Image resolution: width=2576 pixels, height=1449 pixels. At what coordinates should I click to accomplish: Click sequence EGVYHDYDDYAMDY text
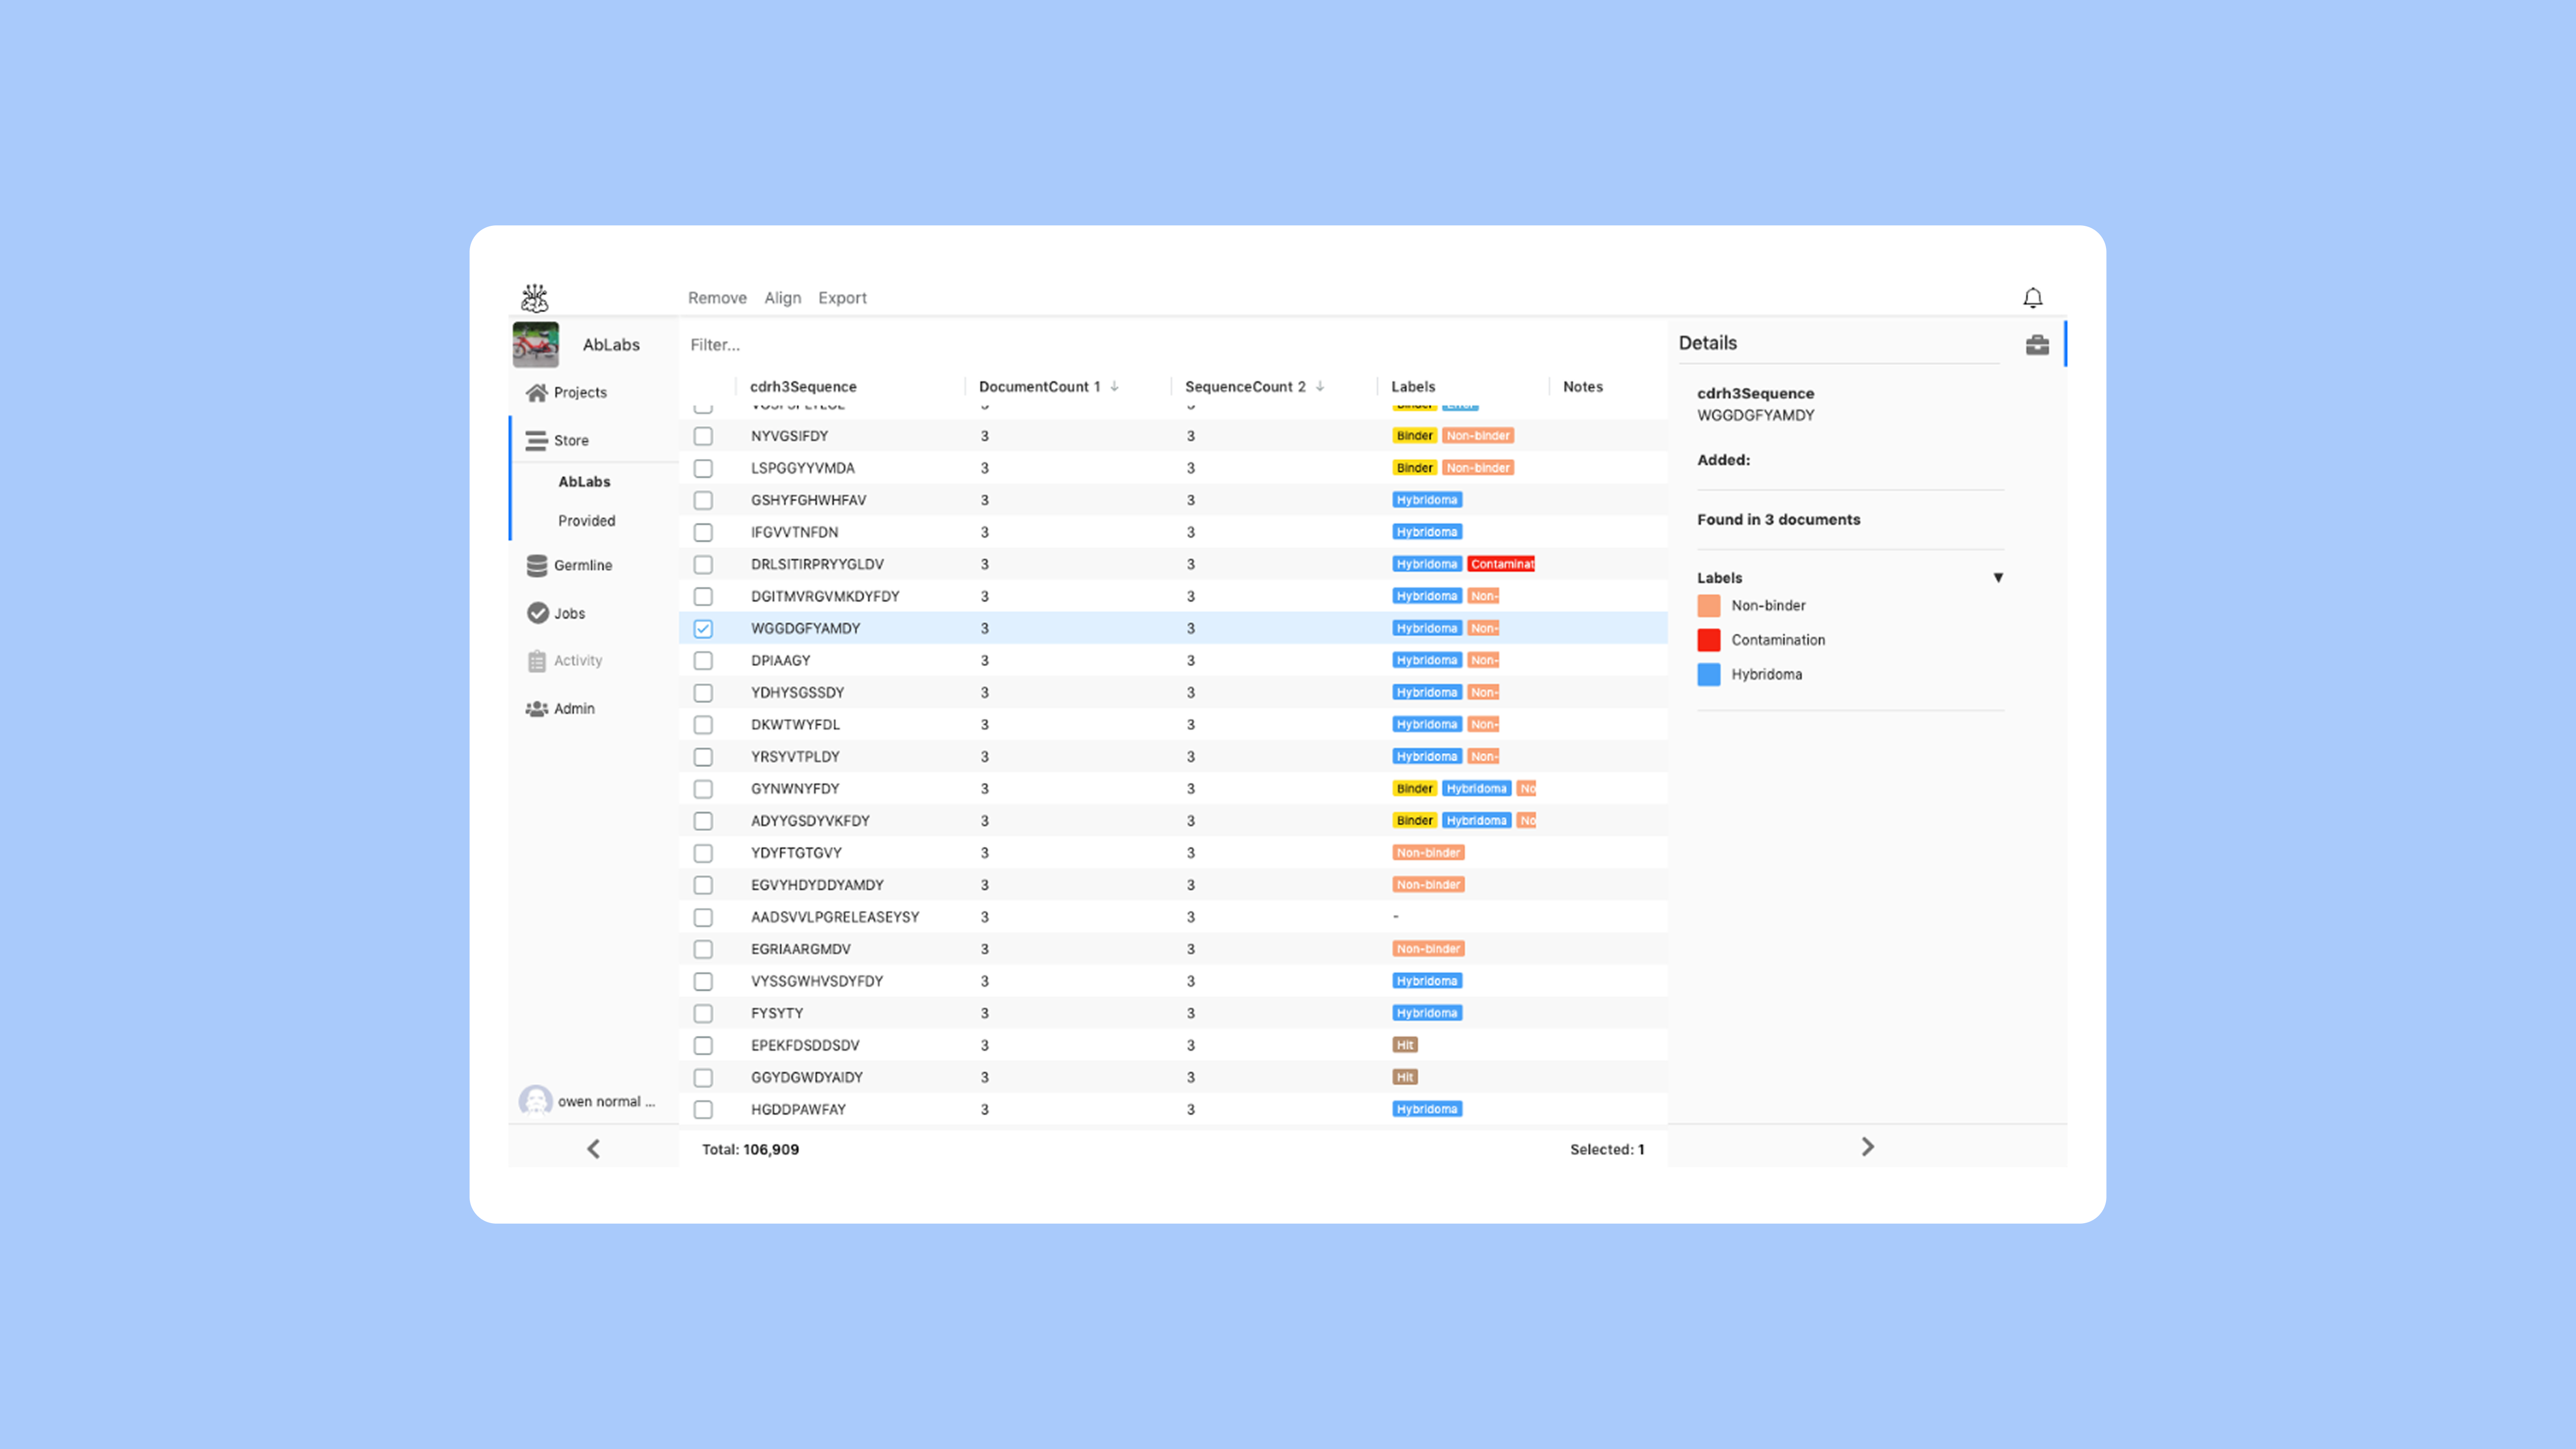(x=817, y=885)
